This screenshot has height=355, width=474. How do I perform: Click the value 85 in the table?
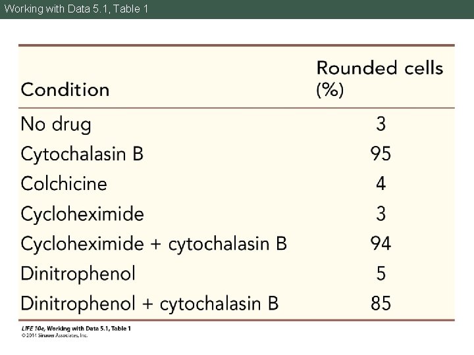(x=381, y=304)
